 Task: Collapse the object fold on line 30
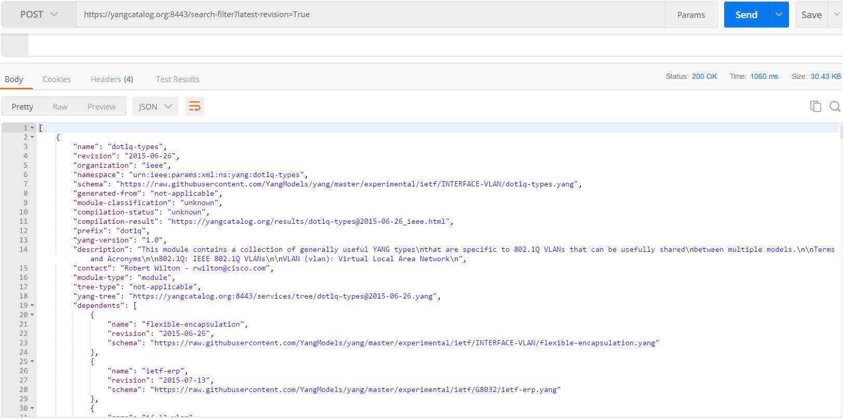tap(32, 408)
